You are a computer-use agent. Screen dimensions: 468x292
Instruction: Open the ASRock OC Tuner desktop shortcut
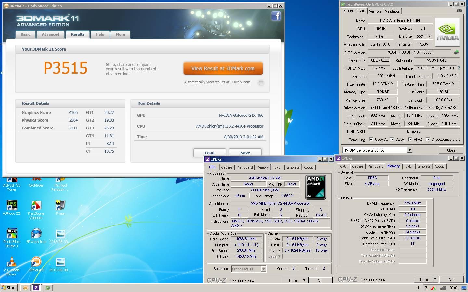(x=12, y=184)
